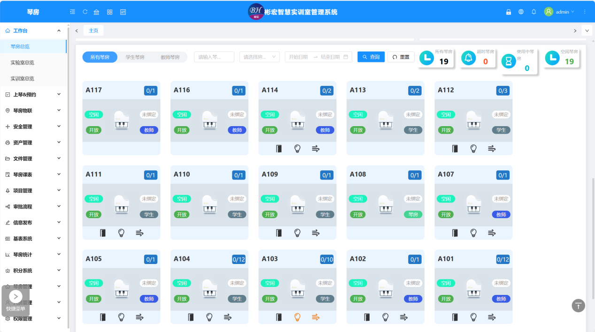
Task: Click the lock screen icon in the header
Action: pos(508,12)
